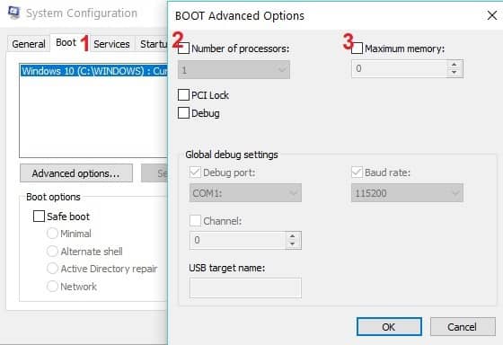The image size is (503, 345).
Task: Check the Debug option
Action: click(x=183, y=113)
